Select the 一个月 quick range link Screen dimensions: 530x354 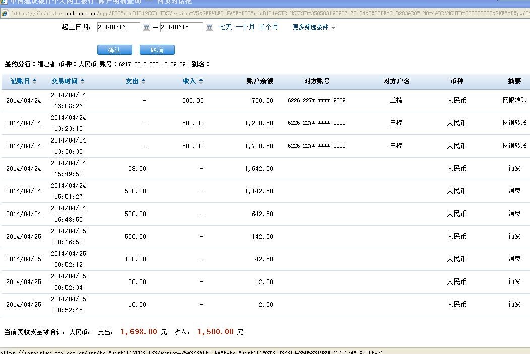pyautogui.click(x=245, y=27)
